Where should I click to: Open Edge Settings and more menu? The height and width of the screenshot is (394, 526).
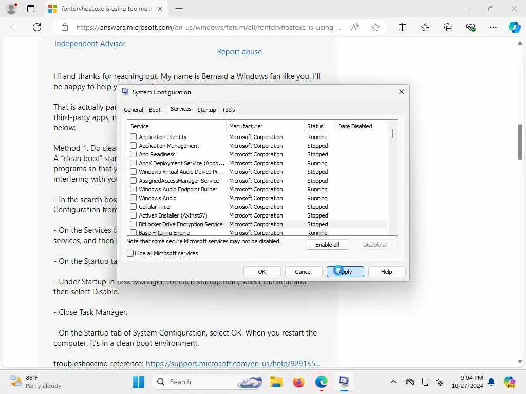click(493, 27)
